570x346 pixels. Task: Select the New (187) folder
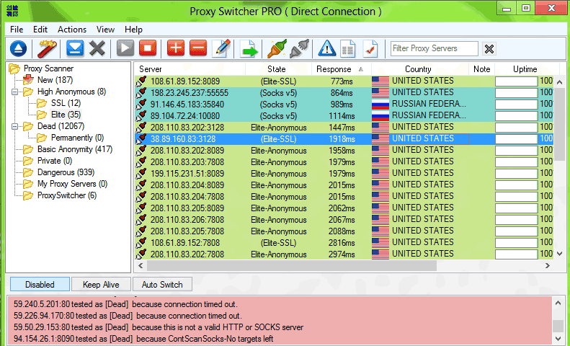point(55,80)
